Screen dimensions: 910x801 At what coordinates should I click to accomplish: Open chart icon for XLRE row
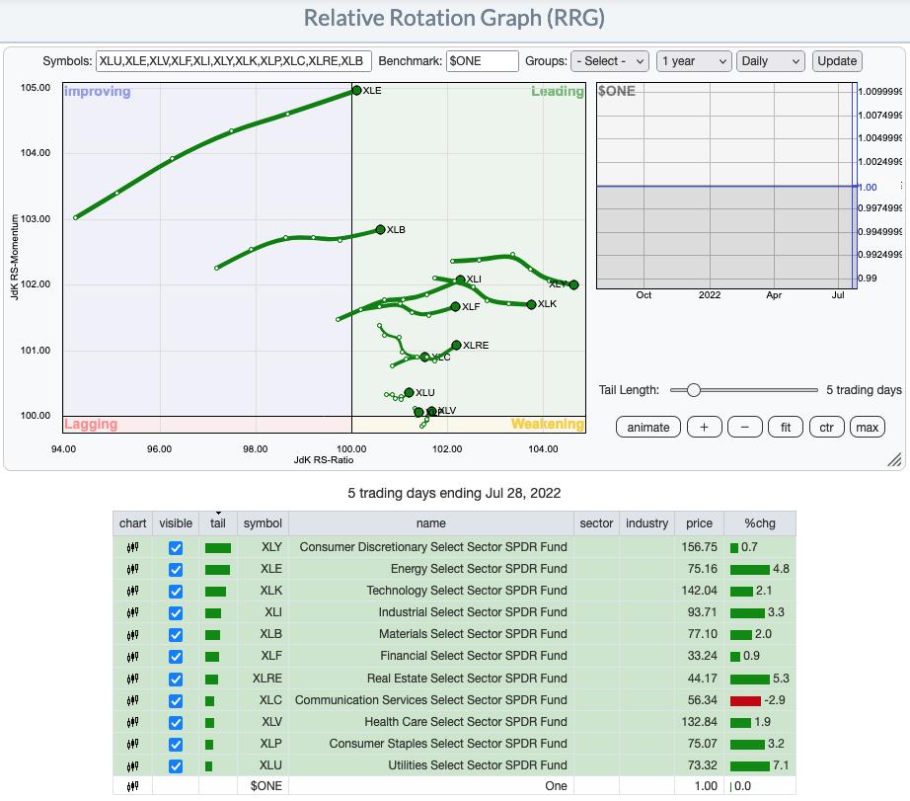click(x=133, y=679)
